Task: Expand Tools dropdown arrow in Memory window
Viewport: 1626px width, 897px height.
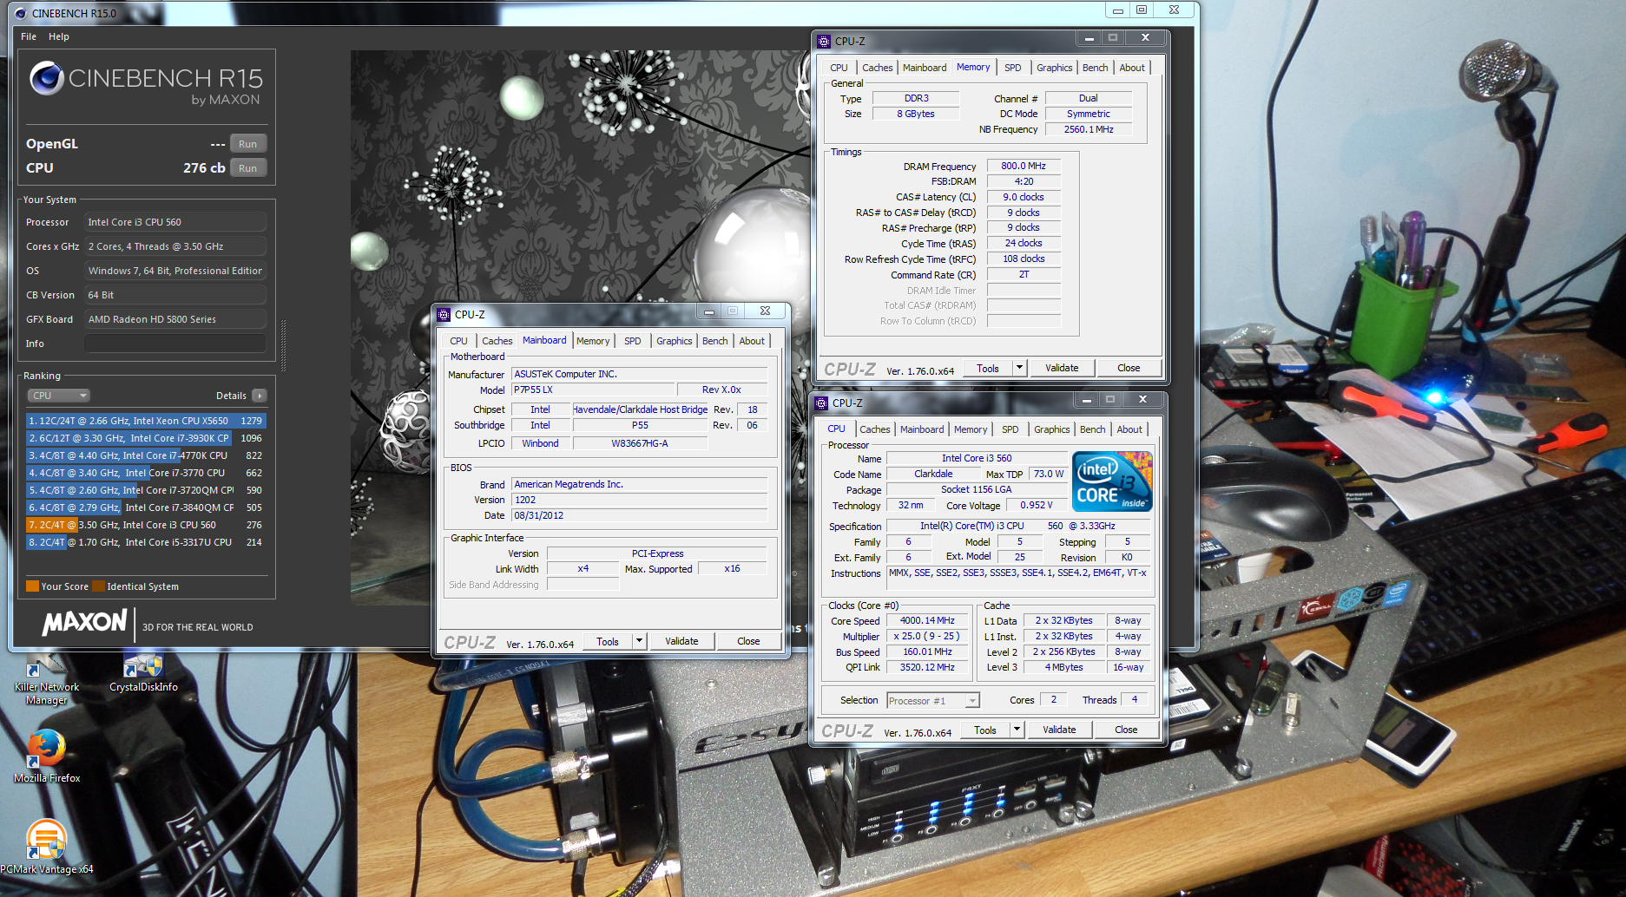Action: pos(1020,368)
